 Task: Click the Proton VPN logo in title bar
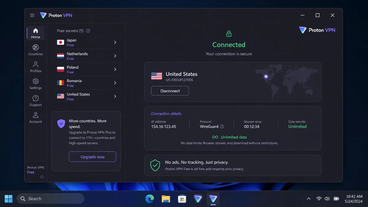(56, 15)
